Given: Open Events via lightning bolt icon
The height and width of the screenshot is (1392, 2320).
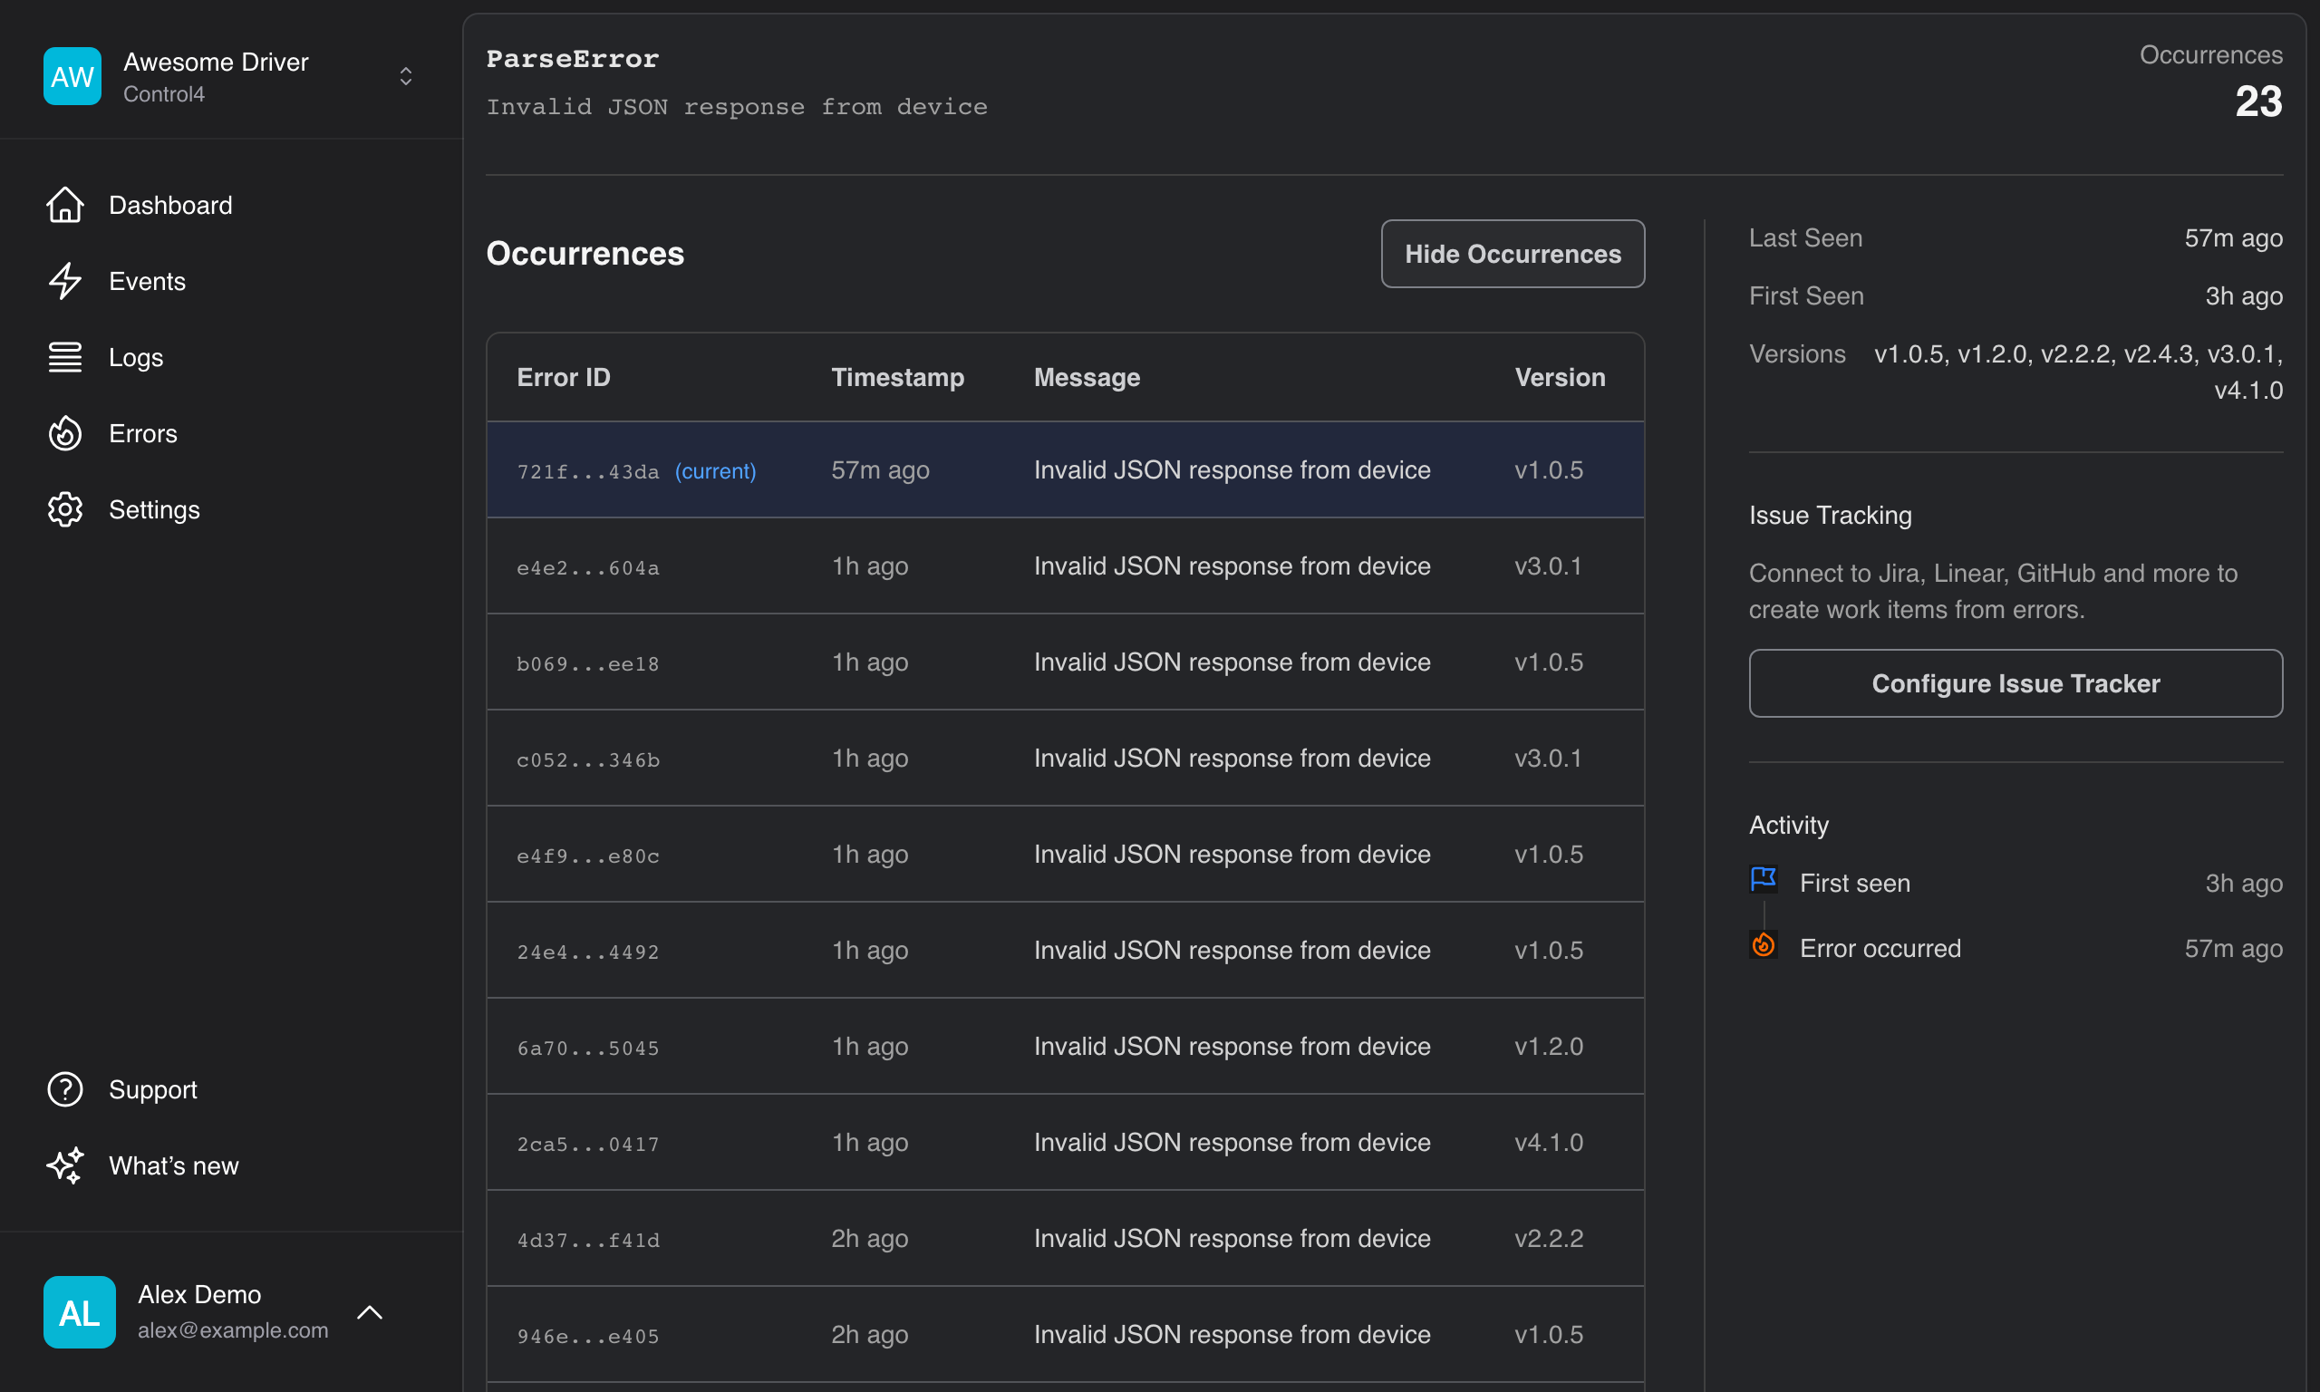Looking at the screenshot, I should click(x=64, y=280).
